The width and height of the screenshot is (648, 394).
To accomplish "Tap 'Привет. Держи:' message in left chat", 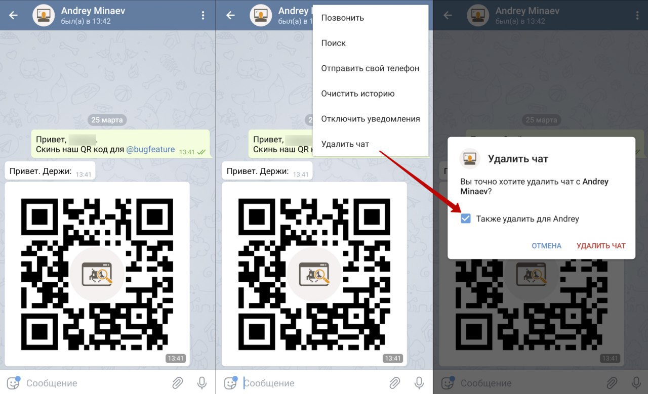I will click(50, 171).
